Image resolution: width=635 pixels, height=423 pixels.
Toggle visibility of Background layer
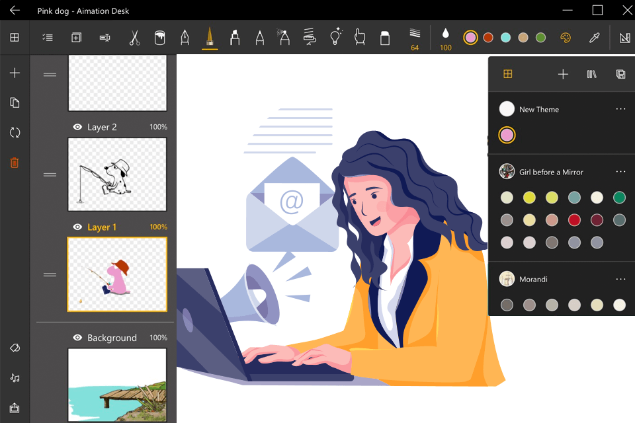[77, 338]
